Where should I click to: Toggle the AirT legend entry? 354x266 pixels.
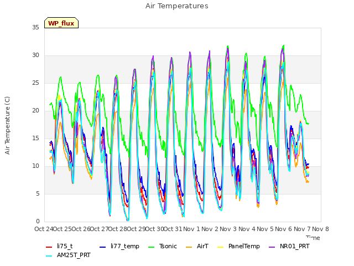(x=197, y=246)
